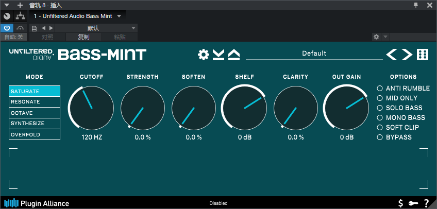
Task: Click the 120 HZ cutoff value
Action: (92, 137)
